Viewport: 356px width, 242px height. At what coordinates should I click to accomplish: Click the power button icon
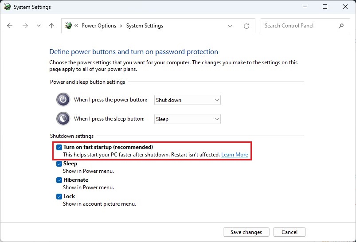pyautogui.click(x=63, y=99)
